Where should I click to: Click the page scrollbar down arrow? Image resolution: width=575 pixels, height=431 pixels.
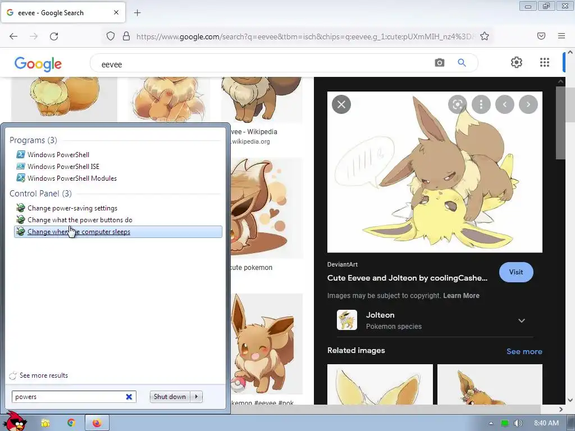pyautogui.click(x=571, y=400)
